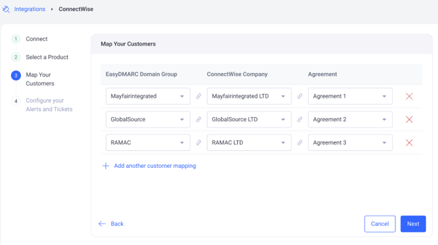Image resolution: width=438 pixels, height=245 pixels.
Task: Click the plus icon for adding a mapping
Action: [x=106, y=166]
